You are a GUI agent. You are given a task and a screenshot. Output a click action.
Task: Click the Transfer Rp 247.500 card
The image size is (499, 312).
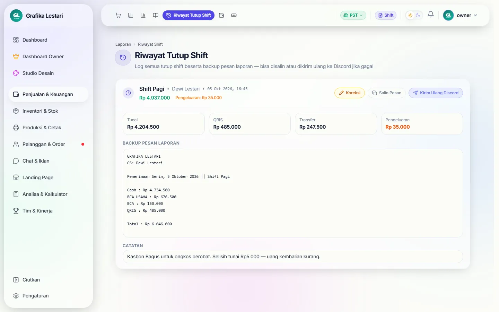(x=336, y=124)
